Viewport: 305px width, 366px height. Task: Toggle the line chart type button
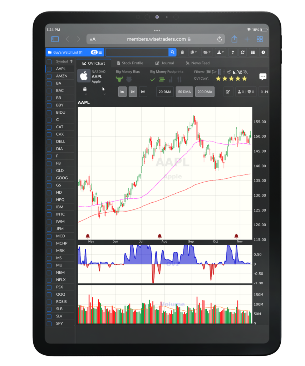point(143,92)
